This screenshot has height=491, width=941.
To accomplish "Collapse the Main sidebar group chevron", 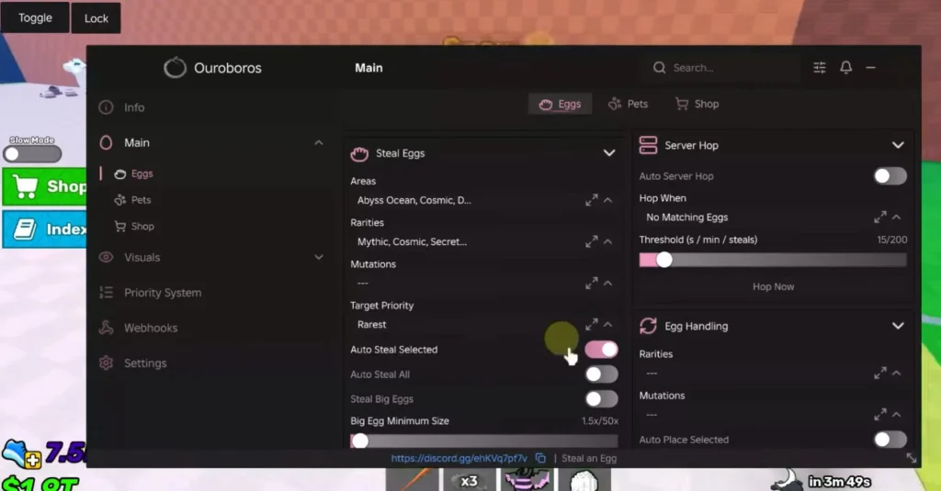I will [x=319, y=142].
